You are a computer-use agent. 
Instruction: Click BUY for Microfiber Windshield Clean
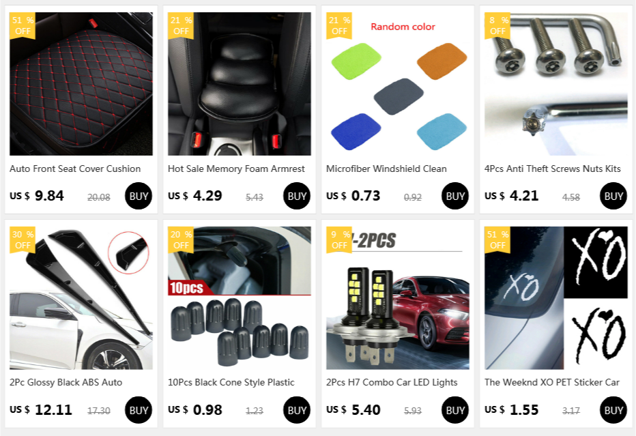(x=454, y=196)
